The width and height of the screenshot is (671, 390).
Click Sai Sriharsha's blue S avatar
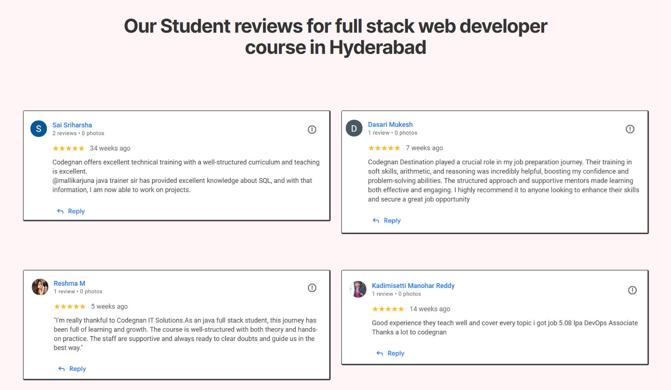(38, 129)
